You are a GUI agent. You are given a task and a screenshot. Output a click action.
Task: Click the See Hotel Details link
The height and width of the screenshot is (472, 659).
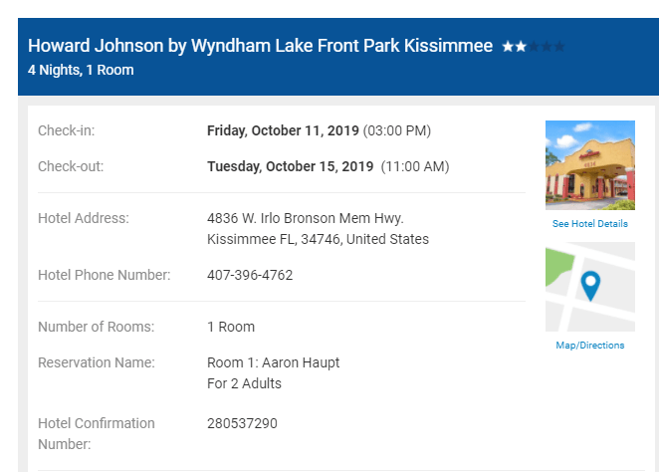point(590,224)
